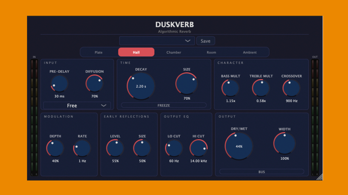Click the Crossover frequency knob
The height and width of the screenshot is (195, 348).
tap(291, 88)
